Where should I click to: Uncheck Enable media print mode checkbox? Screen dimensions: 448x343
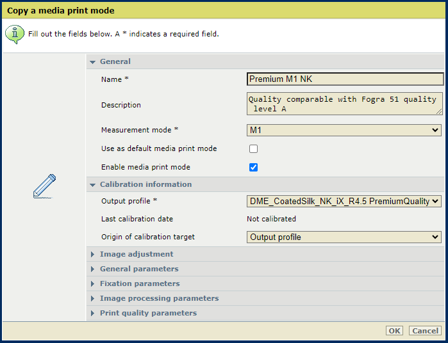tap(253, 167)
